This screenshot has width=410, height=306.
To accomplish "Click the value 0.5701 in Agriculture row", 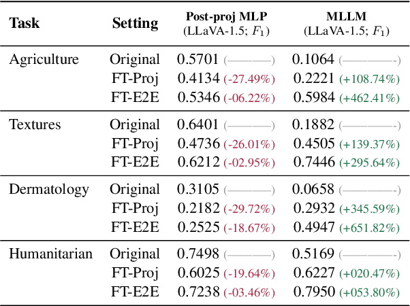I will coord(199,59).
